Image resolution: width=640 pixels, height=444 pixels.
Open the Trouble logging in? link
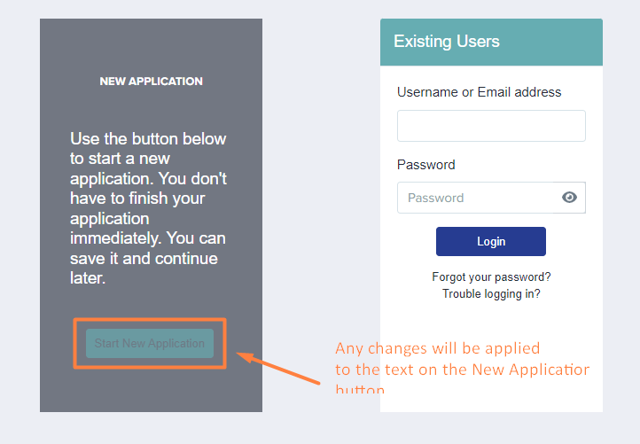(491, 294)
